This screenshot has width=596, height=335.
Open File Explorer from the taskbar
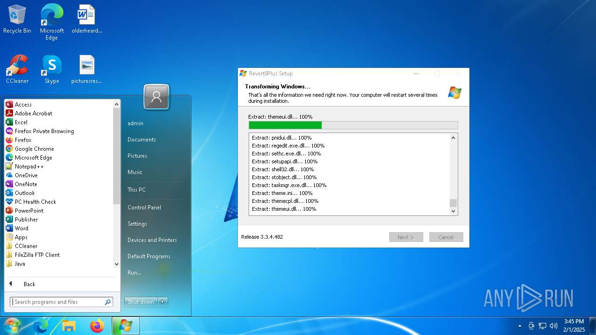point(69,326)
